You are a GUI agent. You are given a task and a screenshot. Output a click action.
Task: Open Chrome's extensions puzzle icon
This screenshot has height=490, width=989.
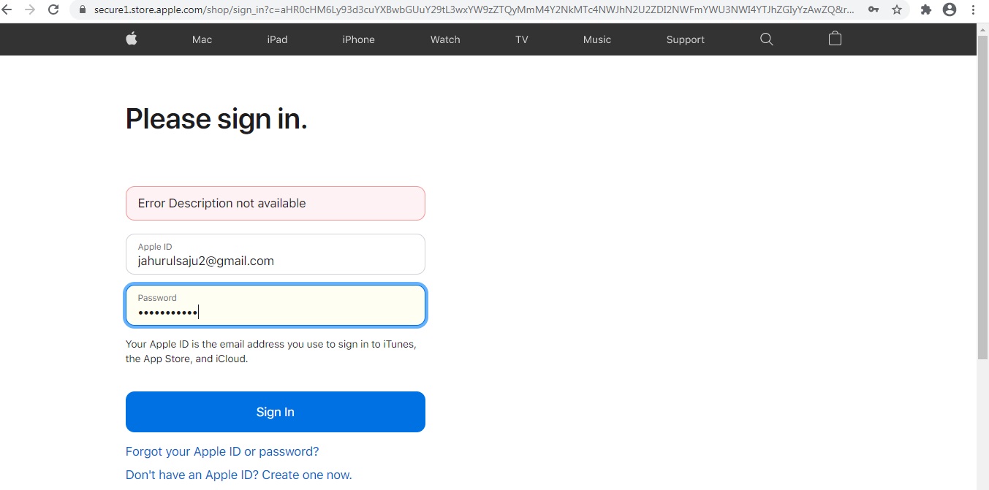pos(925,9)
